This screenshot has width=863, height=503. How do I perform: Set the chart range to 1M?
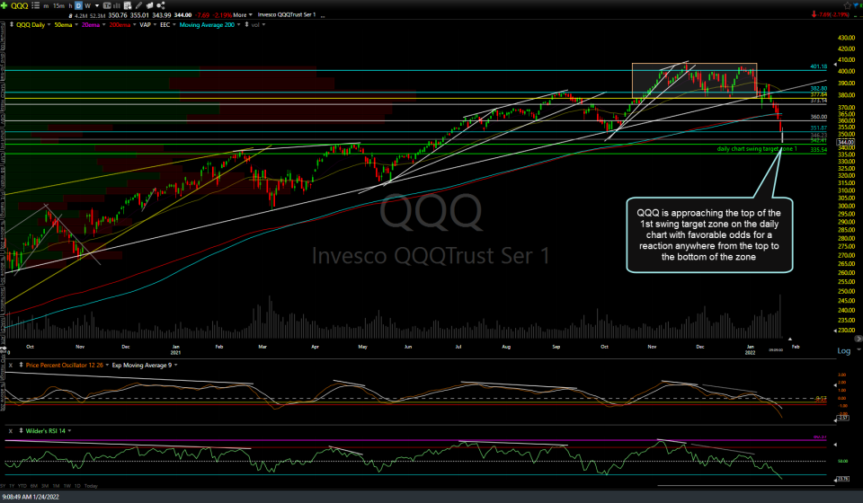click(56, 486)
